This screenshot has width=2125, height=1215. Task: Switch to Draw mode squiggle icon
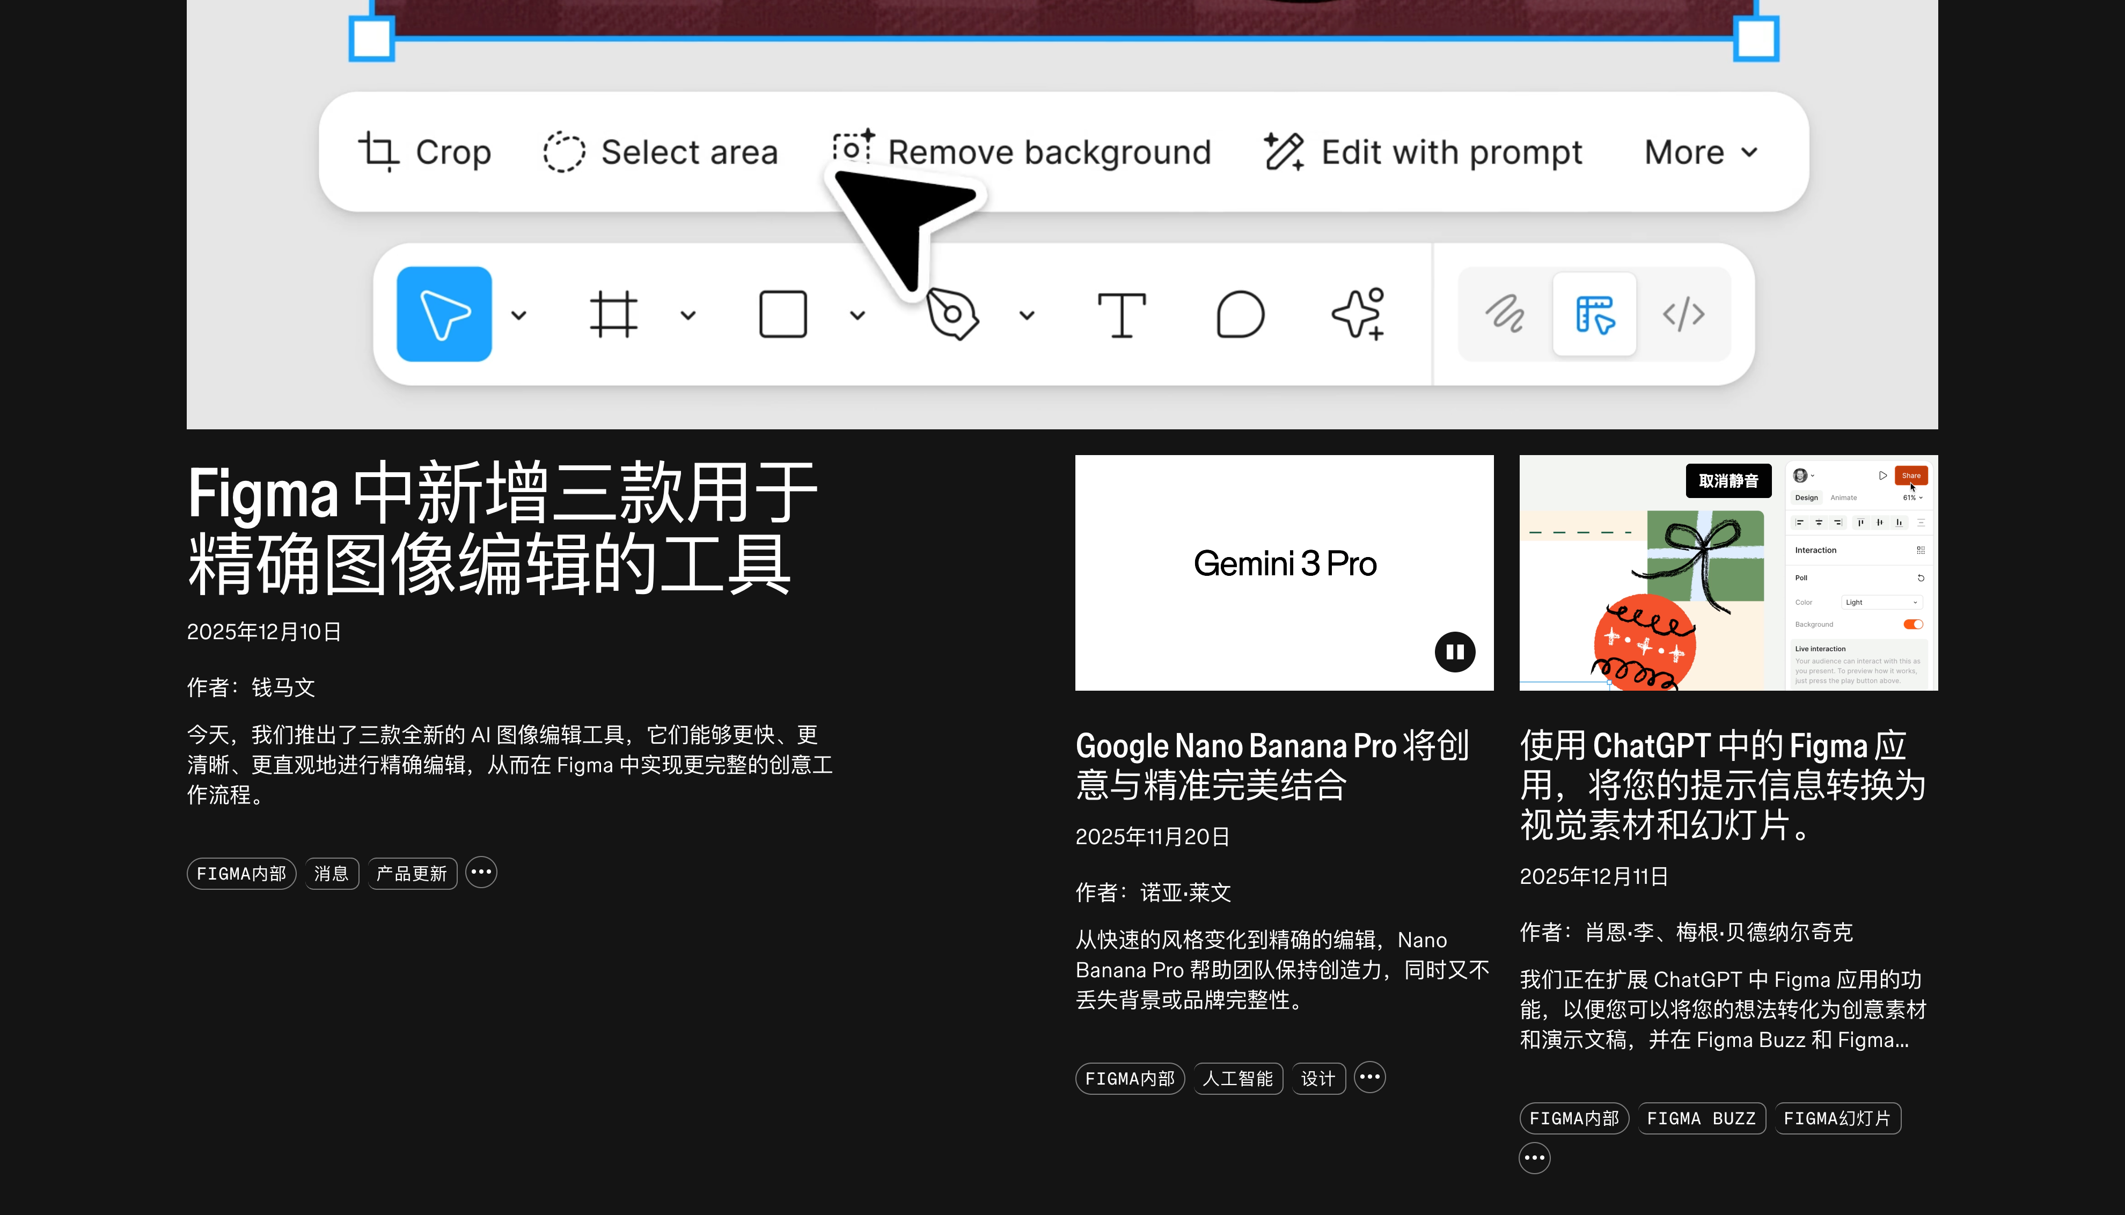(1505, 314)
